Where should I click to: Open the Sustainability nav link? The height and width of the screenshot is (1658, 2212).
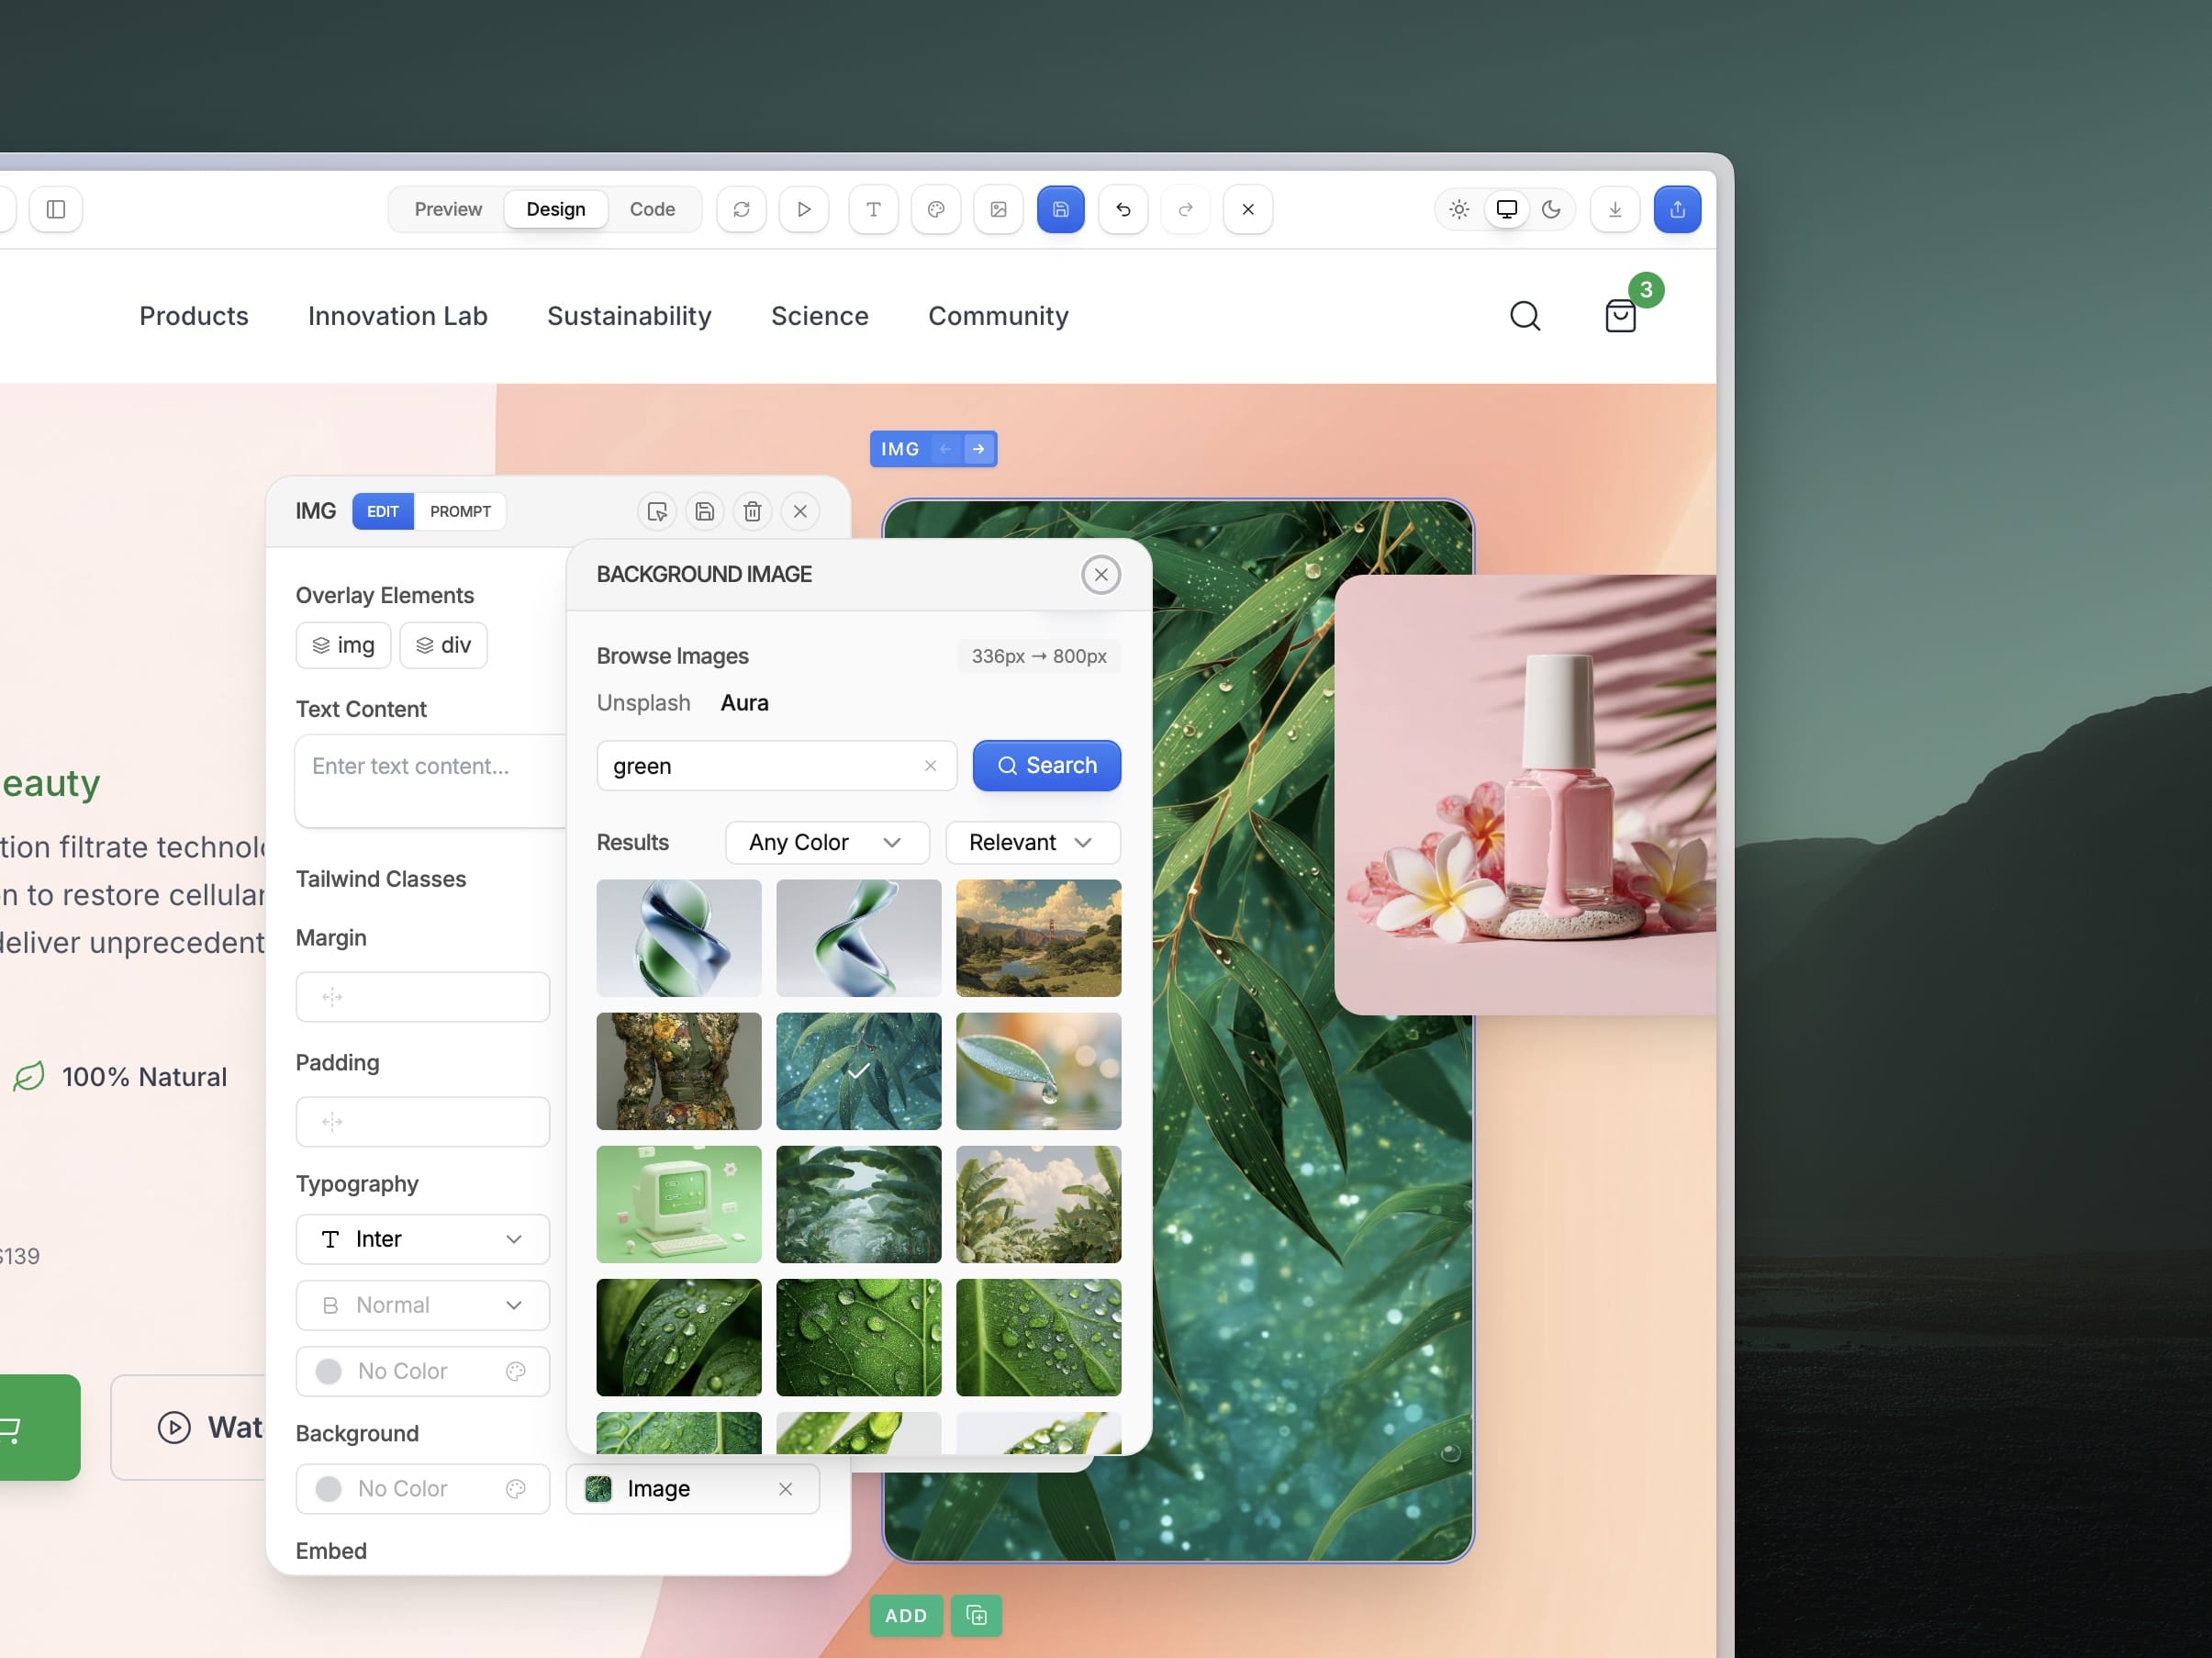pyautogui.click(x=629, y=316)
